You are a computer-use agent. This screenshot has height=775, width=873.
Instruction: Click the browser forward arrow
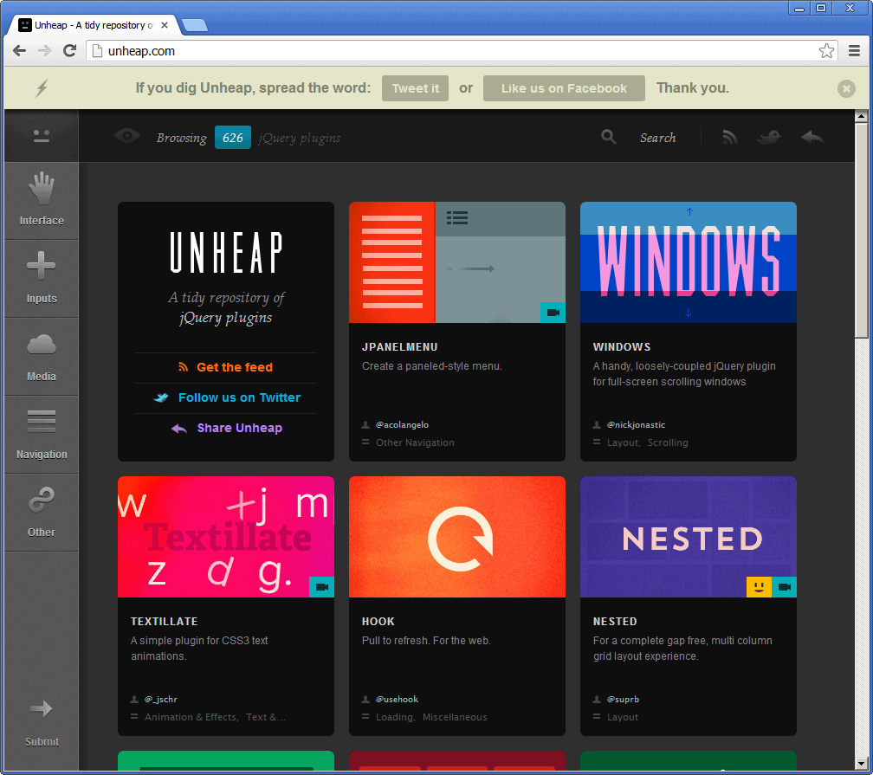point(44,51)
